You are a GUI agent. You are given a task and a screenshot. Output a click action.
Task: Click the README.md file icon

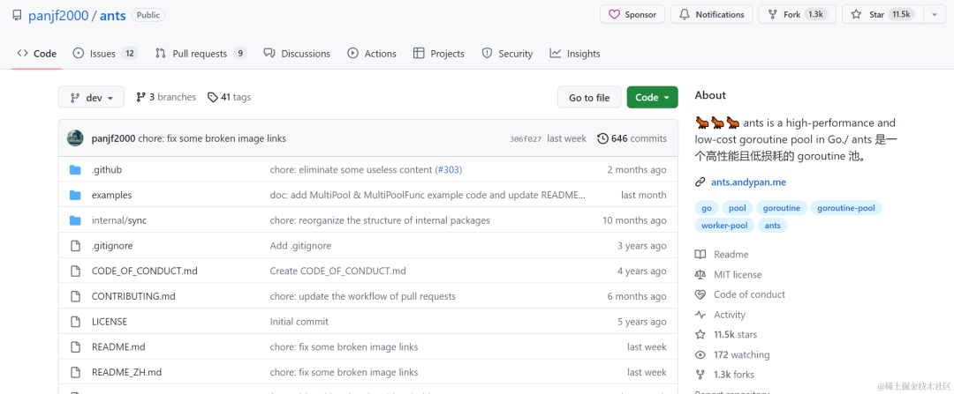pos(75,347)
